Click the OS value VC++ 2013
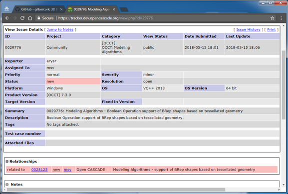Viewport: 288px width, 194px height. (154, 88)
